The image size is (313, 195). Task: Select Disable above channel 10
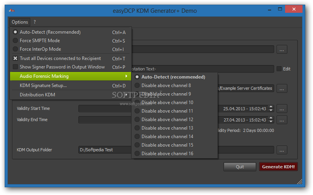coord(175,103)
